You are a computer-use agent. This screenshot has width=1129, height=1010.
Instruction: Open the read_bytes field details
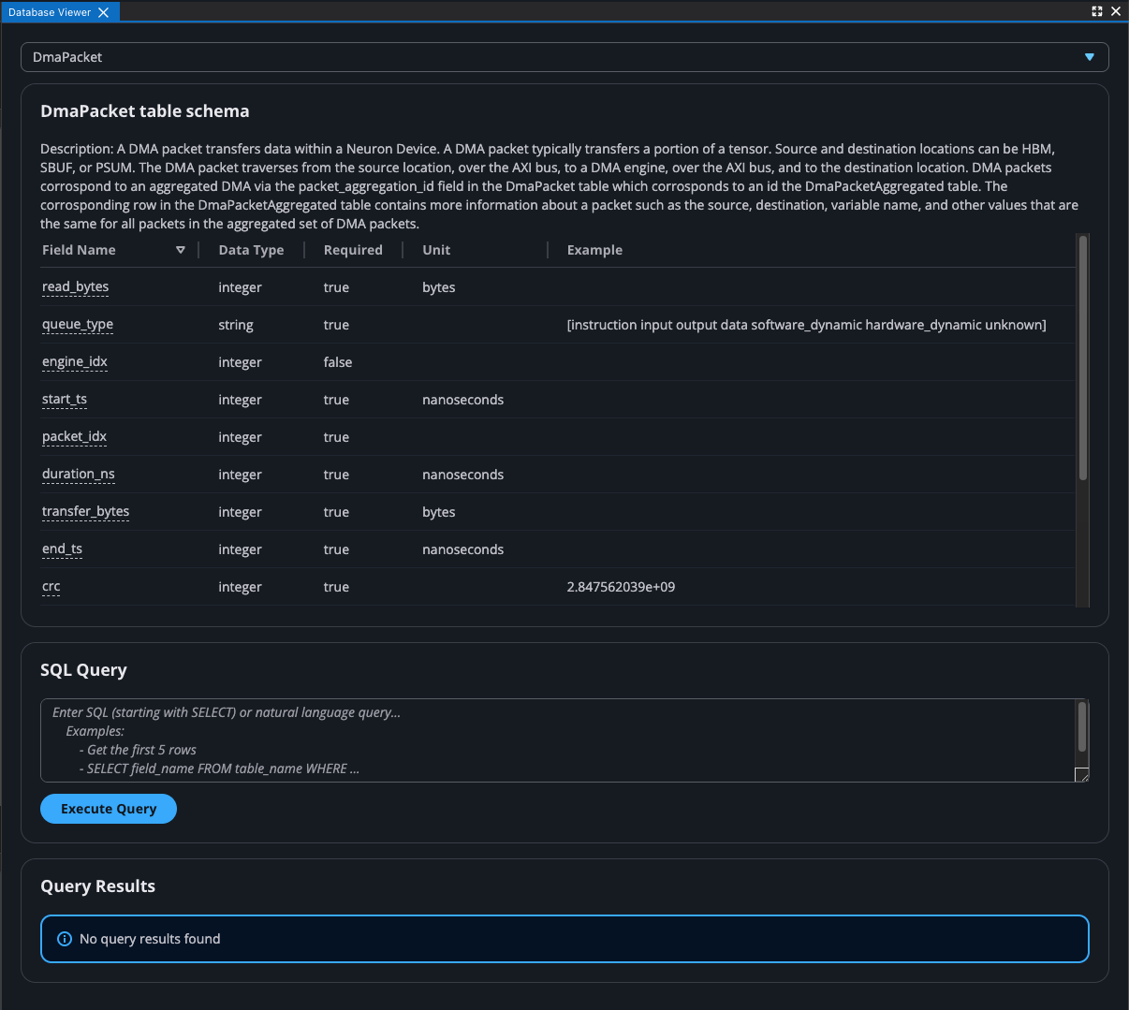[x=75, y=287]
